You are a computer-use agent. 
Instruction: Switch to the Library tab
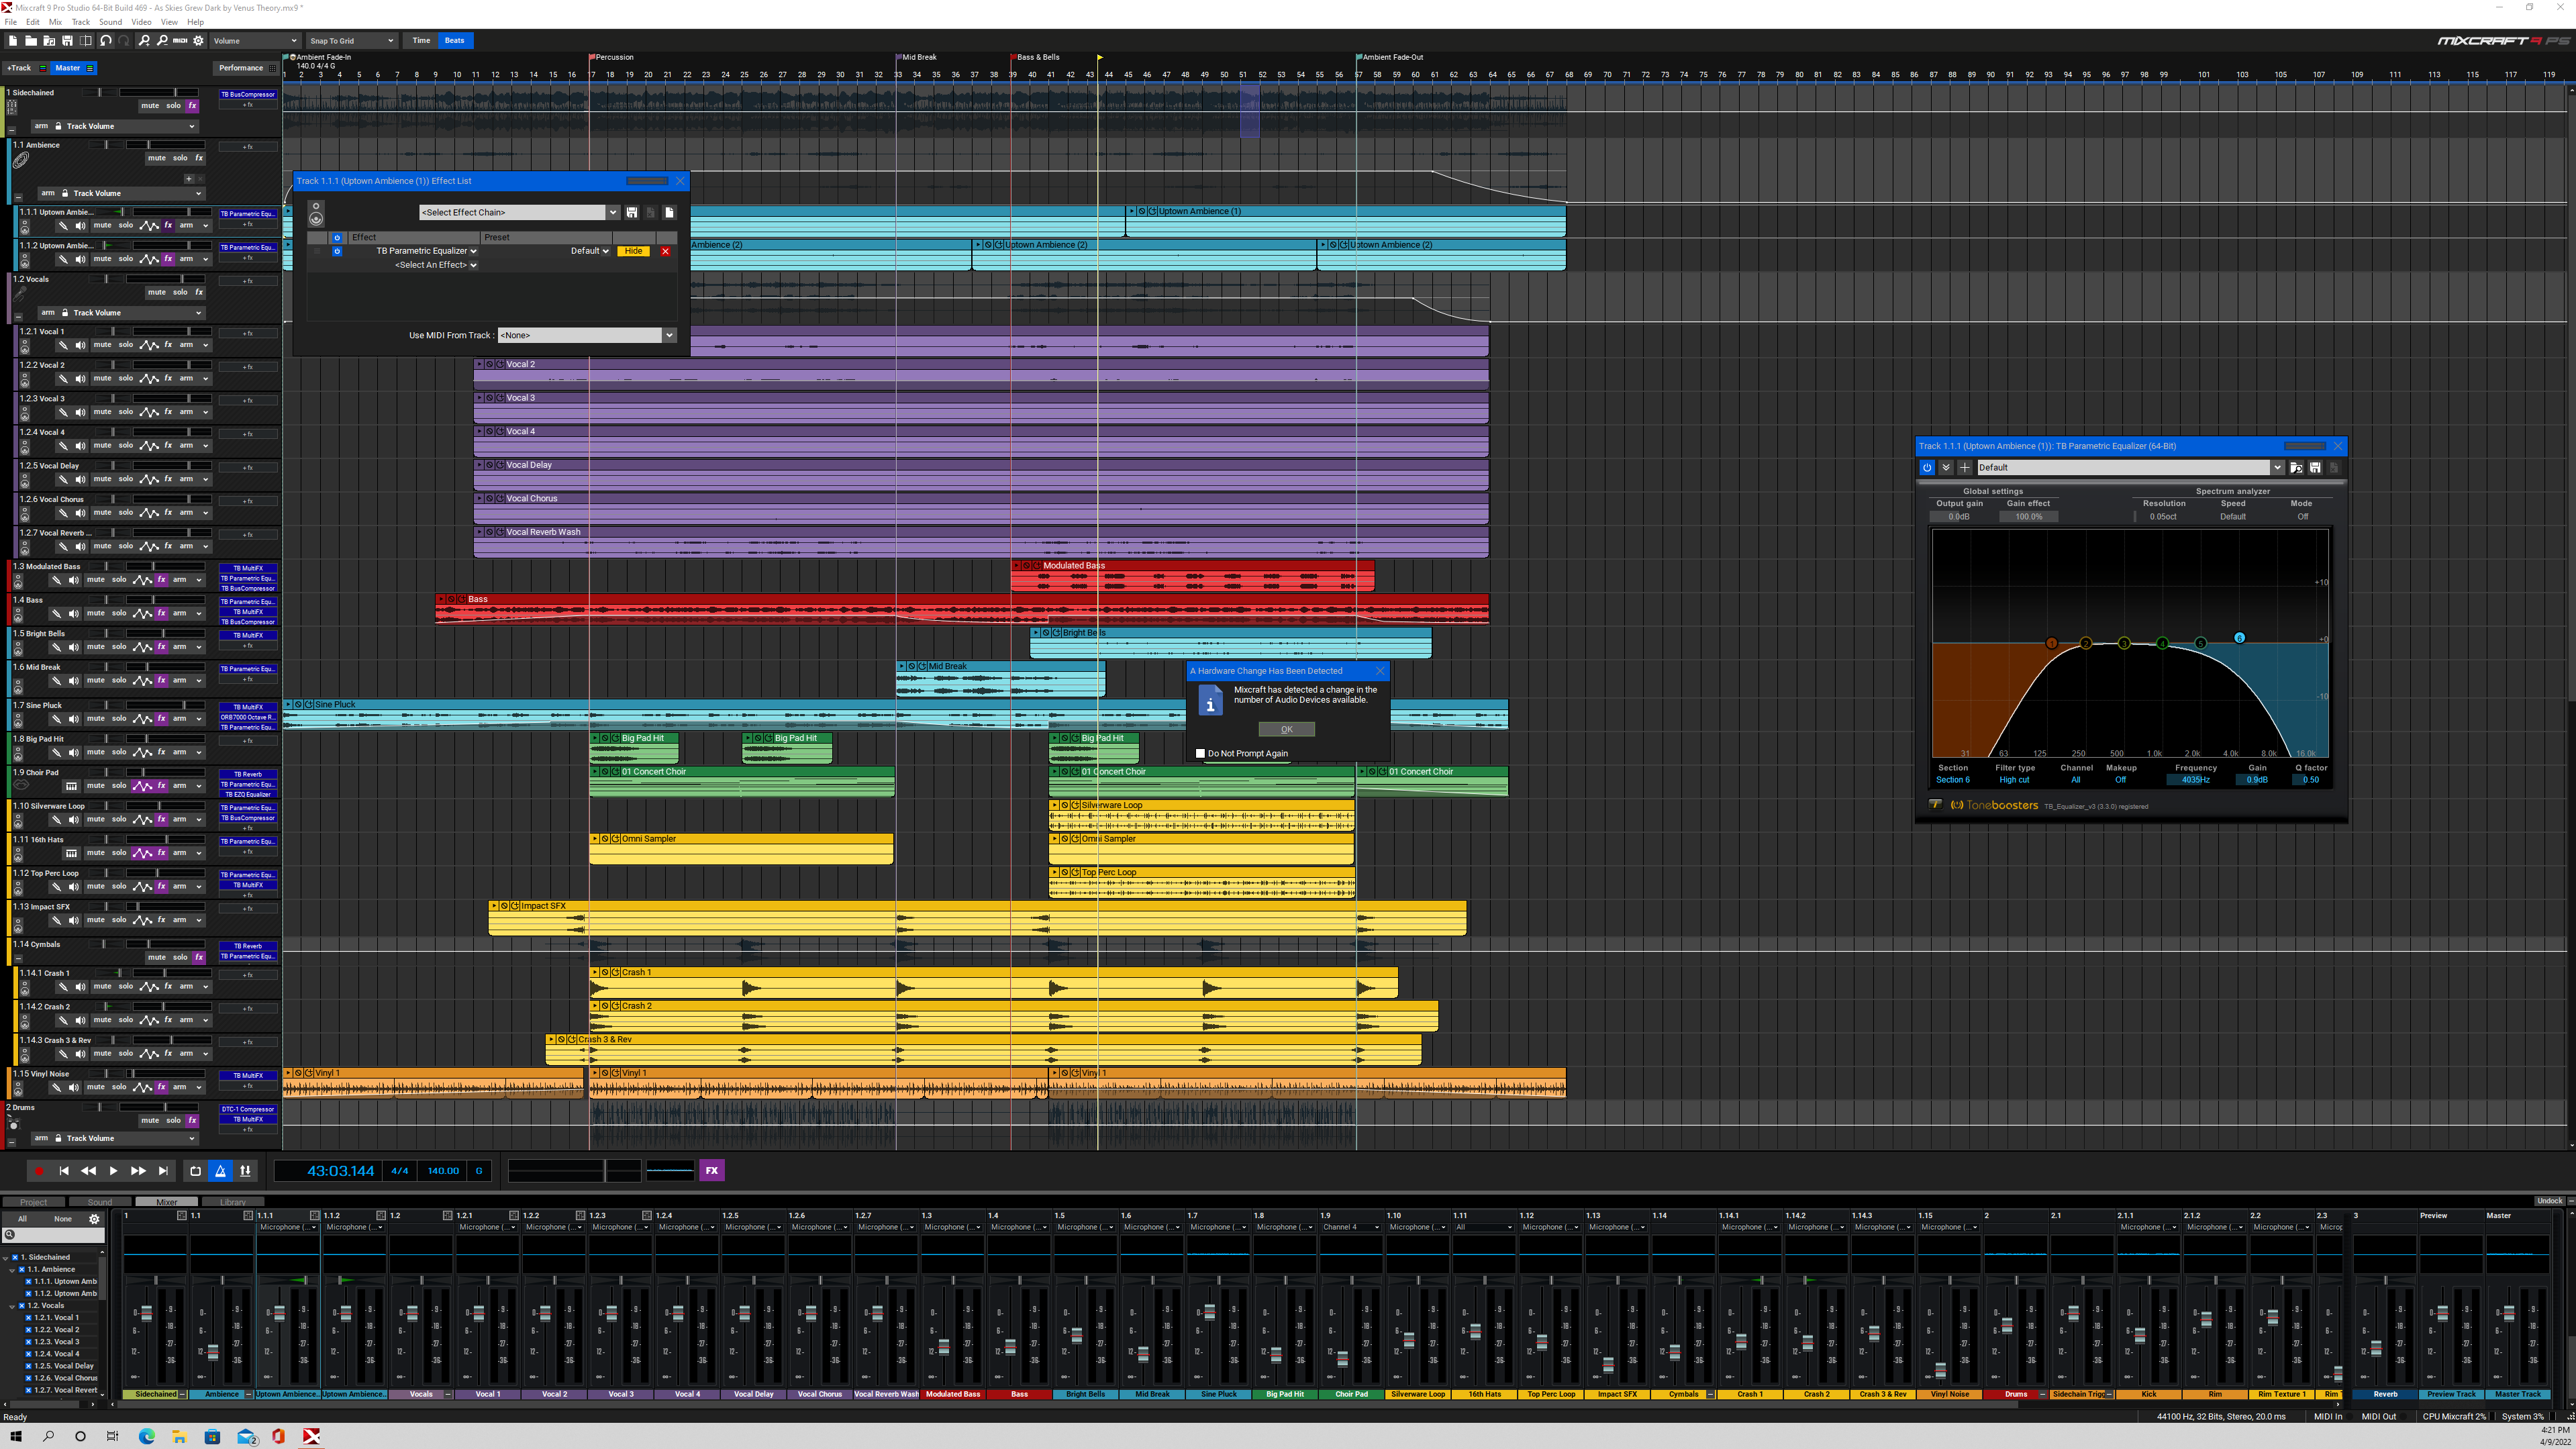233,1202
